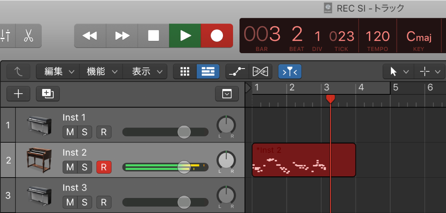Click the KEY value Cmaj

pyautogui.click(x=419, y=37)
